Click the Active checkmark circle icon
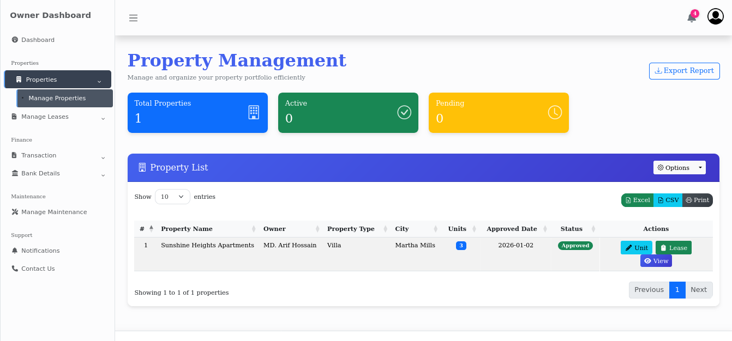The image size is (732, 341). 404,112
